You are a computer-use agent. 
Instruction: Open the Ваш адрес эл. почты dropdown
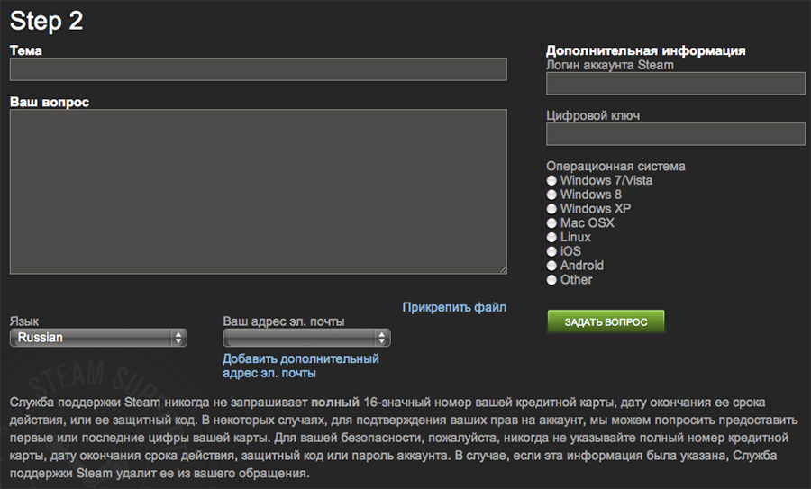(306, 338)
